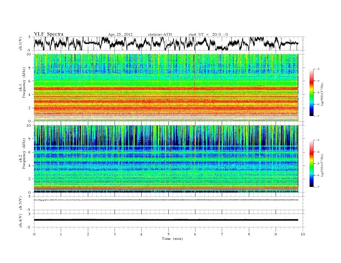Click the log(PSD) label beside ch.1 color bar
This screenshot has height=263, width=341.
pos(322,94)
